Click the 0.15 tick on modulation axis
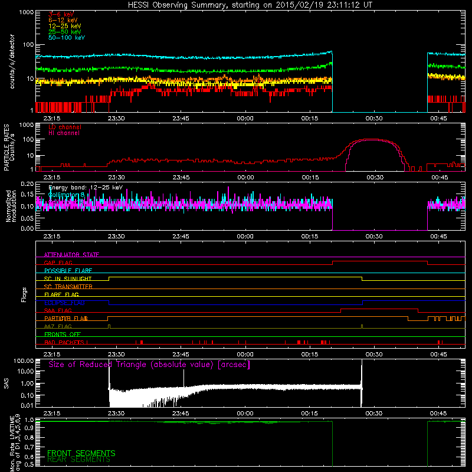Viewport: 472px width, 472px height. [27, 195]
